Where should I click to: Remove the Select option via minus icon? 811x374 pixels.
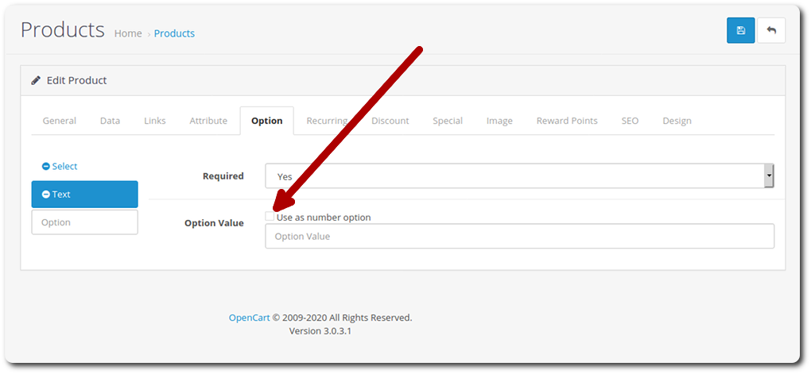(x=45, y=166)
